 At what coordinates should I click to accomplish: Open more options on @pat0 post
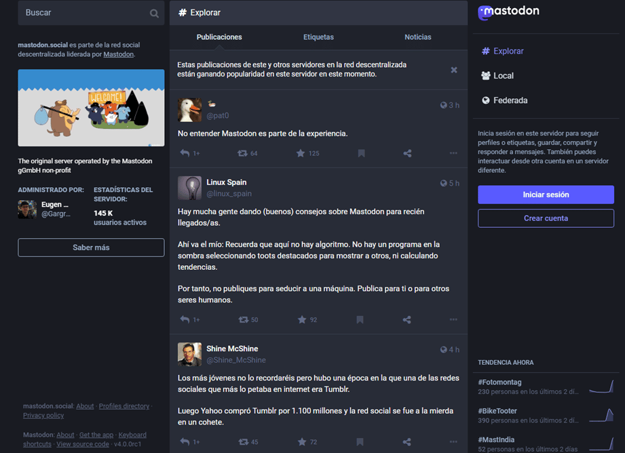point(453,153)
